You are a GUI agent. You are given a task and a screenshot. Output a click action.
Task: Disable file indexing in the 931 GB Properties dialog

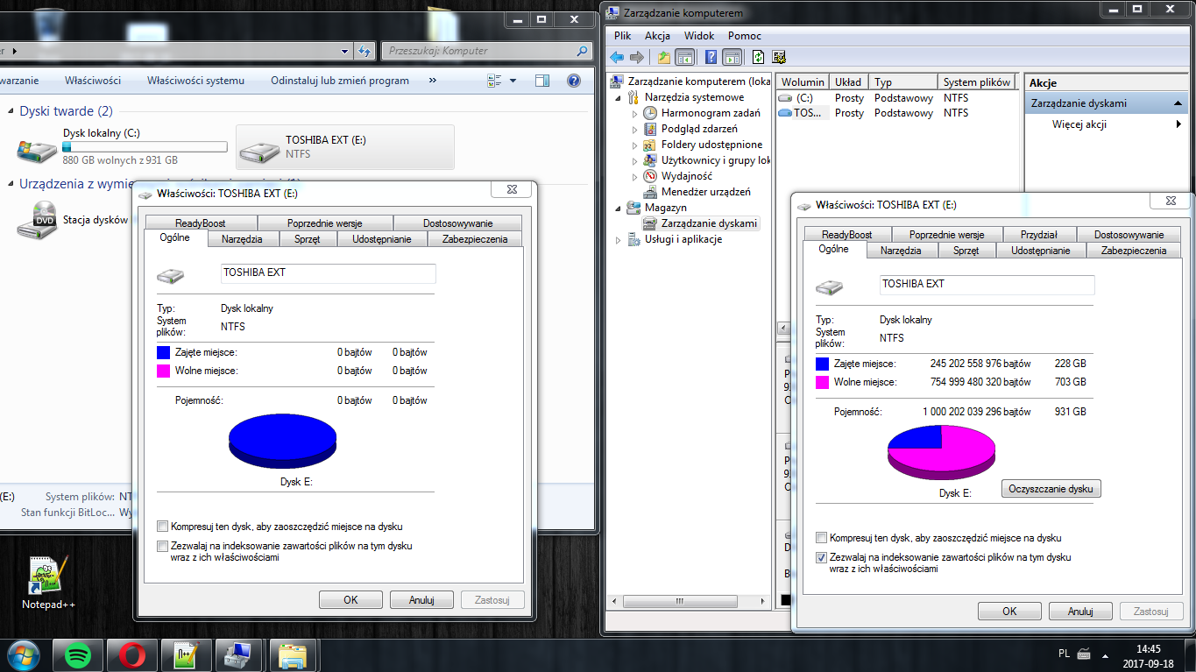[821, 557]
